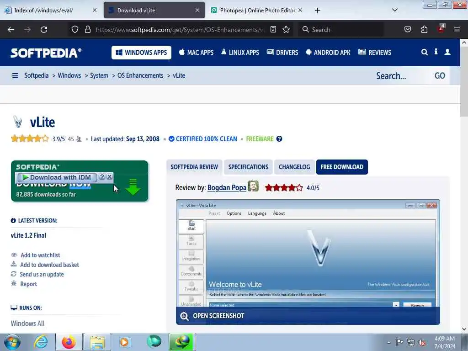Click the muted volume tray icon
The width and height of the screenshot is (468, 351).
click(x=422, y=342)
